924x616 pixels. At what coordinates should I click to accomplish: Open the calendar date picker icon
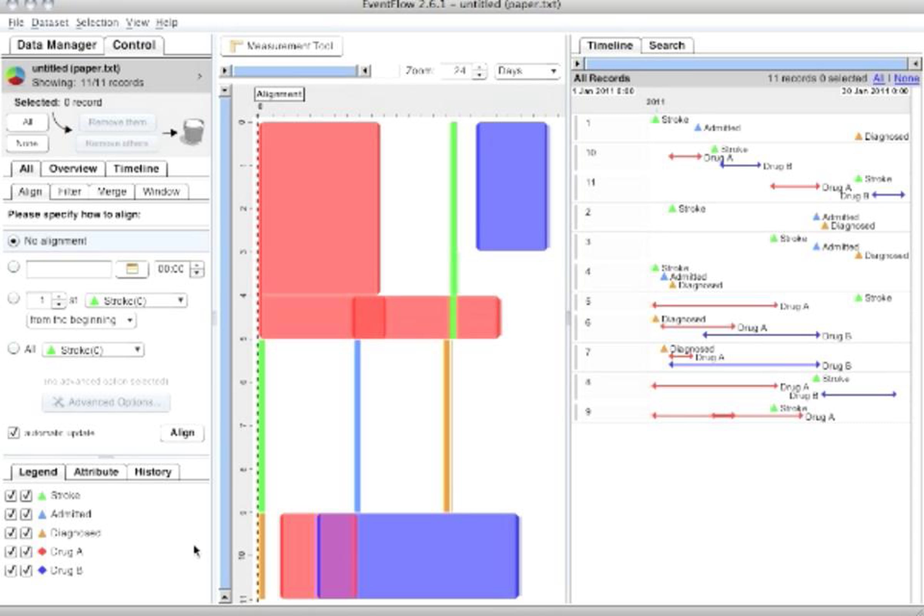[132, 269]
